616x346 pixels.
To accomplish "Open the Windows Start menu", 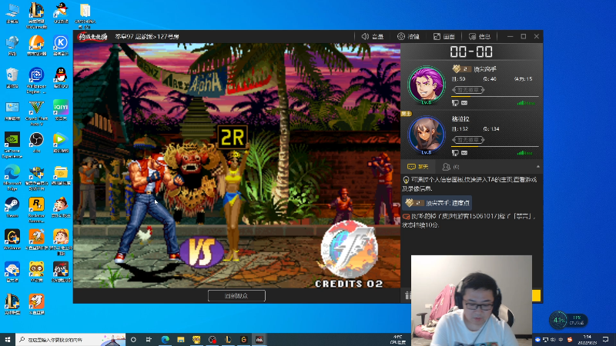I will [x=8, y=339].
